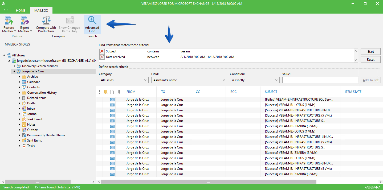The image size is (383, 190).
Task: Remove the Subject criterion with red X
Action: point(102,51)
